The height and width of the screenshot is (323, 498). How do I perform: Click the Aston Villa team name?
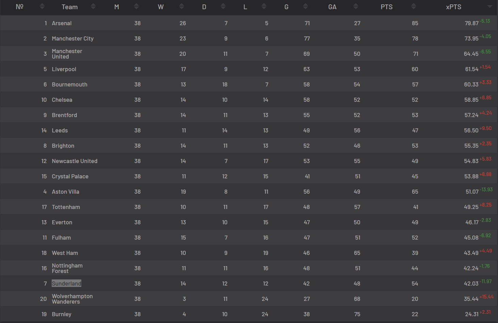65,192
